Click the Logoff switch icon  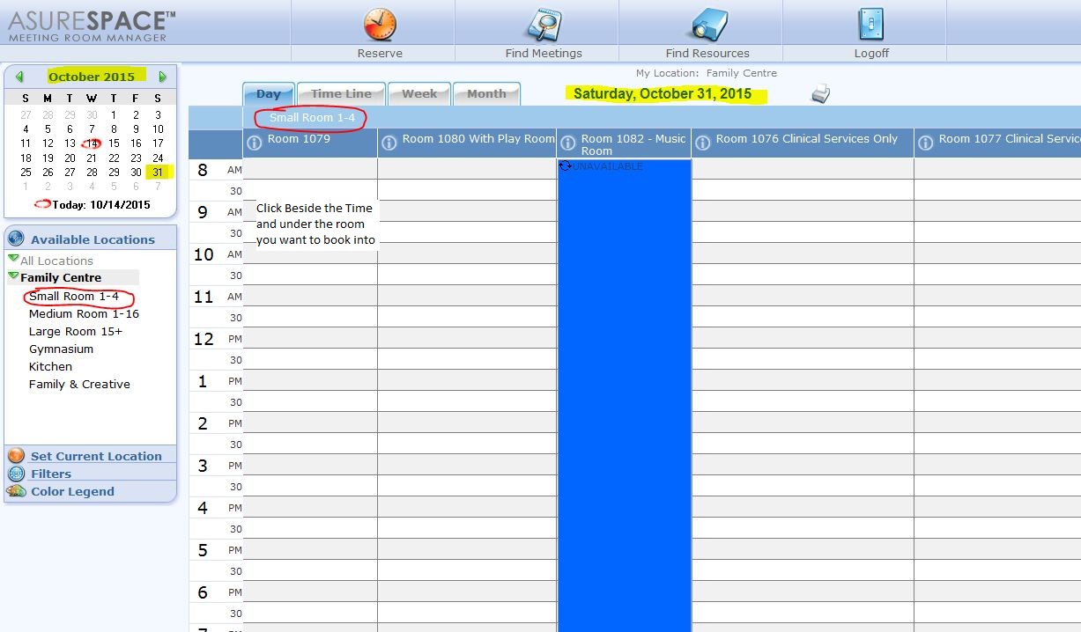pos(870,24)
